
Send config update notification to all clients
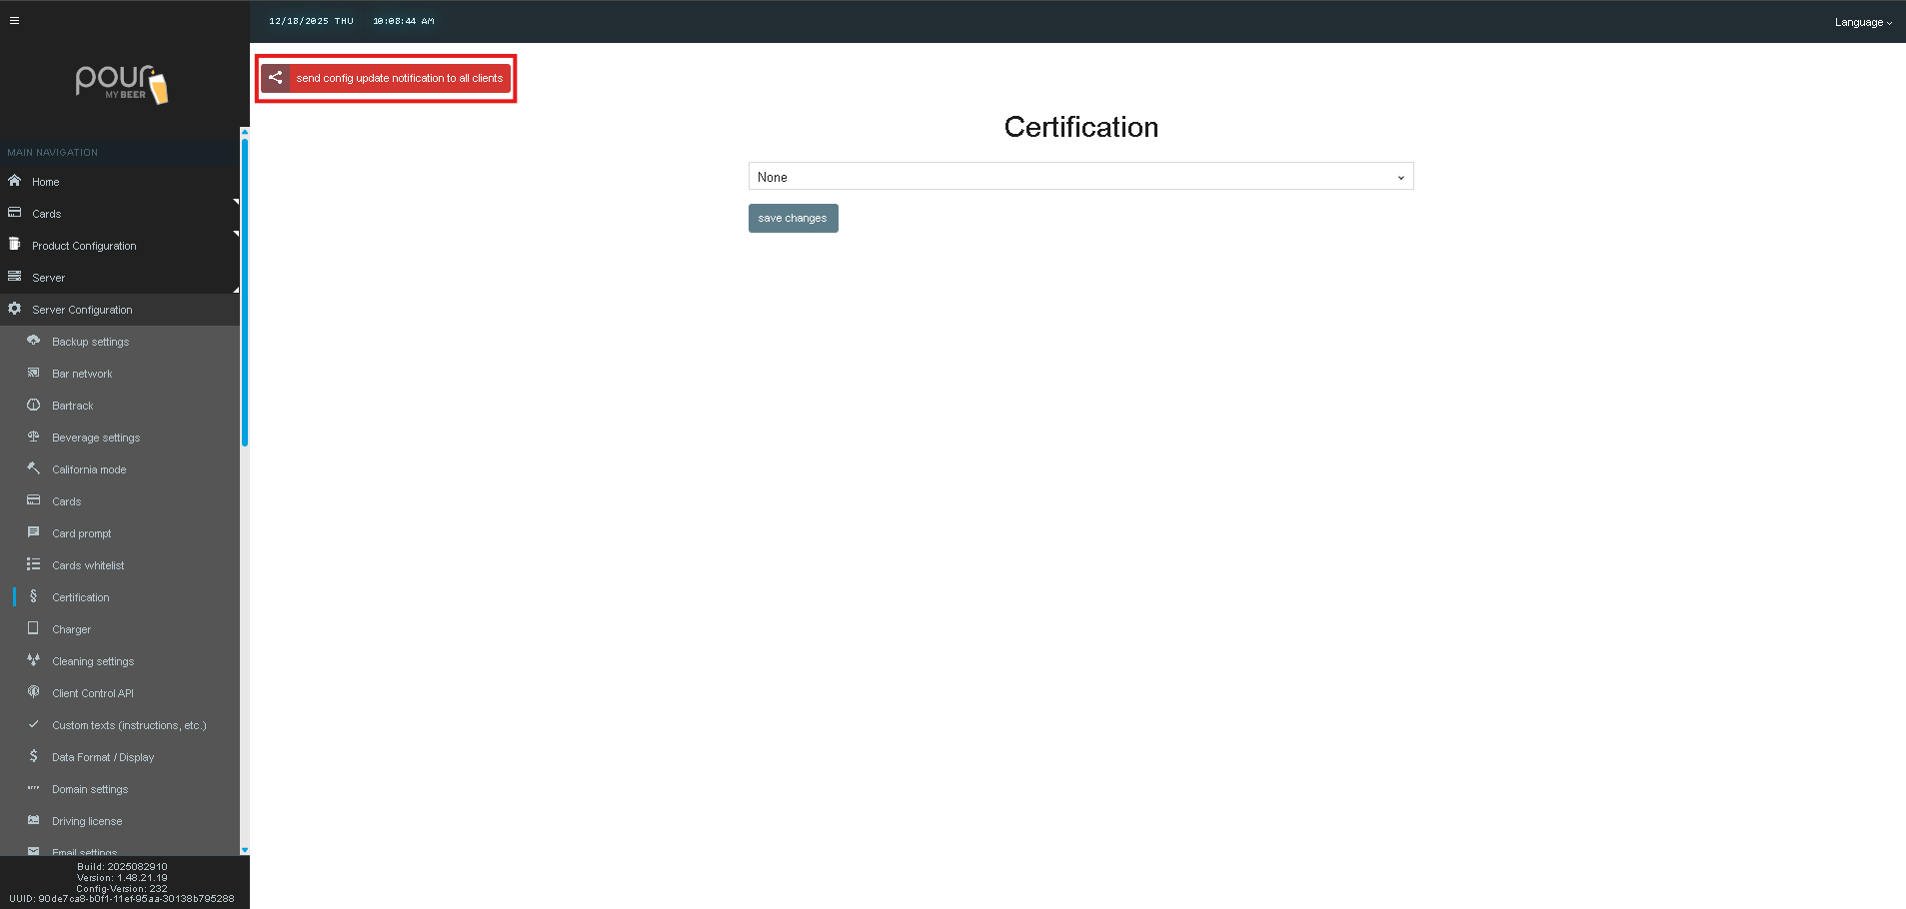pyautogui.click(x=399, y=78)
